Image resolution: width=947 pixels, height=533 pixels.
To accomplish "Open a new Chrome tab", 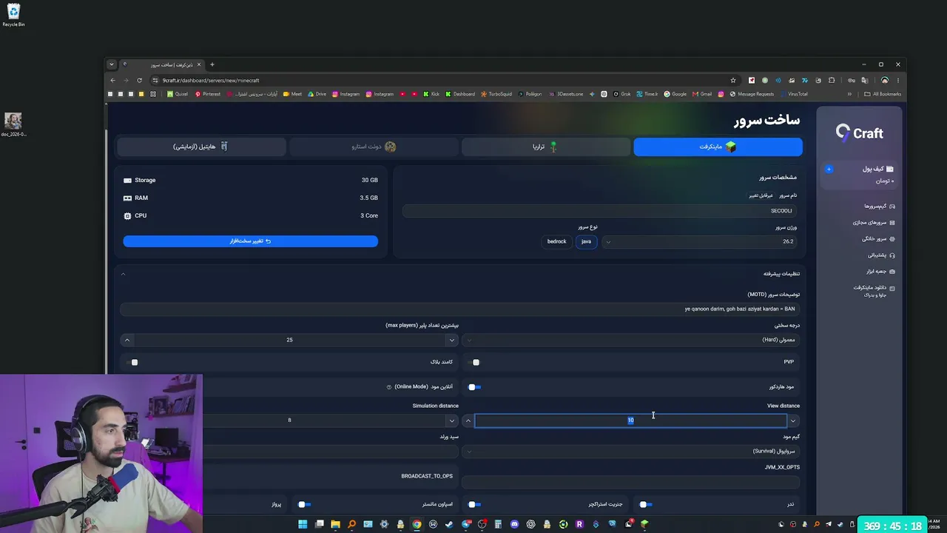I will click(212, 64).
